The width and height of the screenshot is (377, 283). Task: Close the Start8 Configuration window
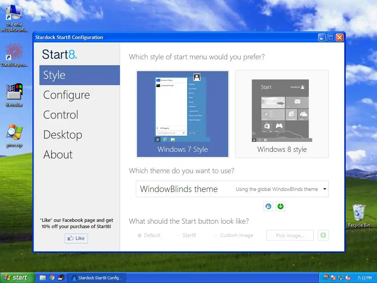coord(339,37)
